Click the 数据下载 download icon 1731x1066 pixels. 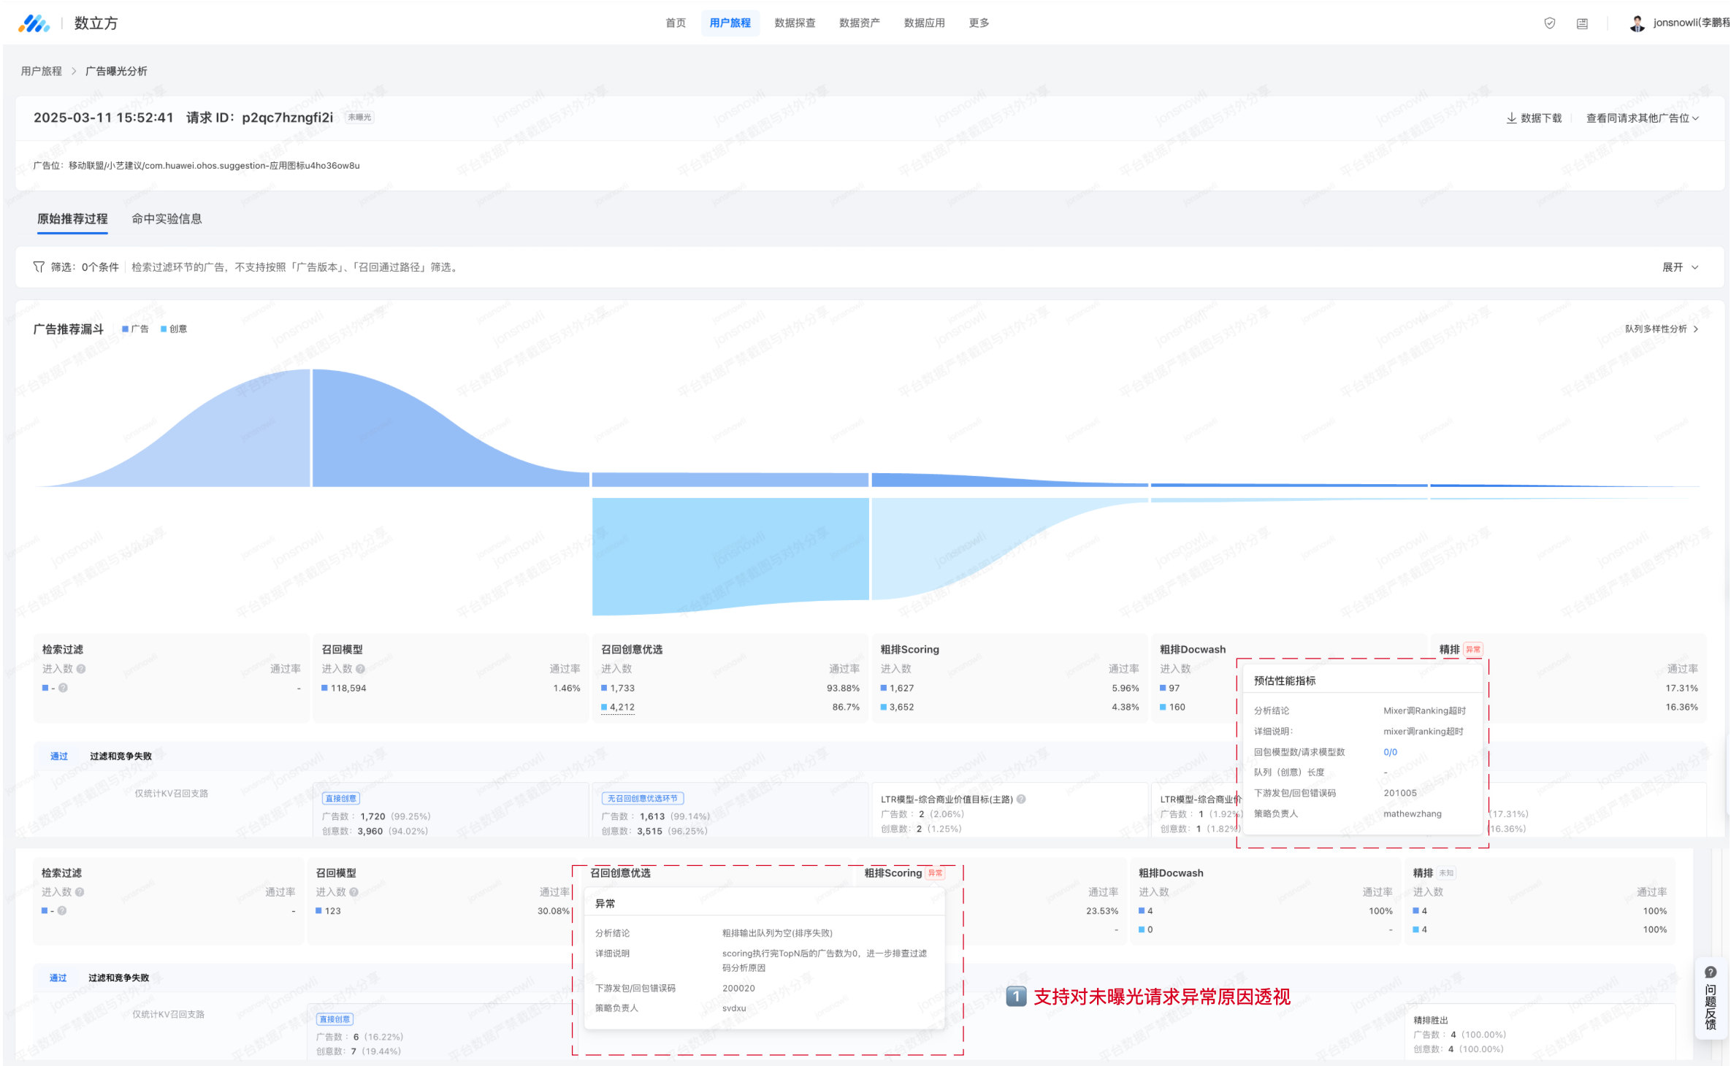click(1511, 118)
